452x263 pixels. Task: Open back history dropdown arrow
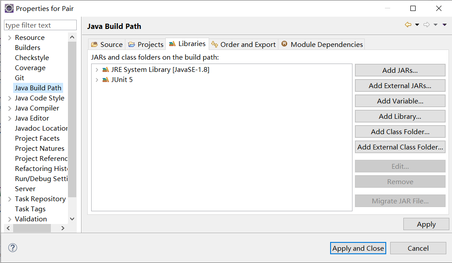pos(417,25)
